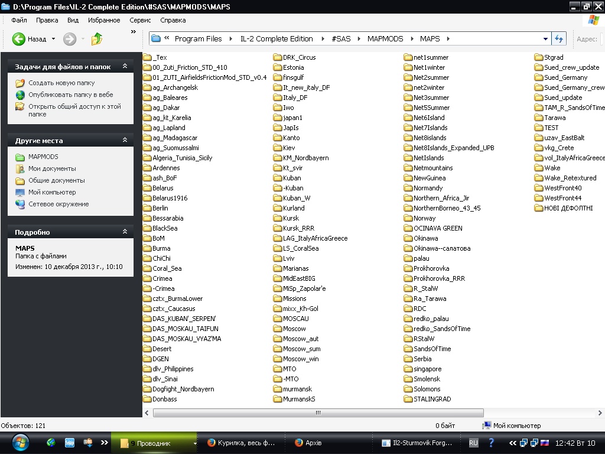Viewport: 605px width, 454px height.
Task: Select the _Tex folder icon
Action: pos(147,57)
